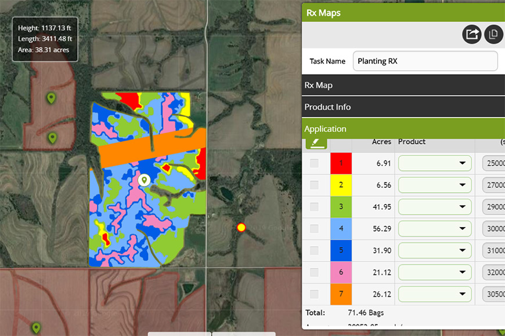Open the Rx Map section
This screenshot has width=505, height=336.
click(x=403, y=85)
